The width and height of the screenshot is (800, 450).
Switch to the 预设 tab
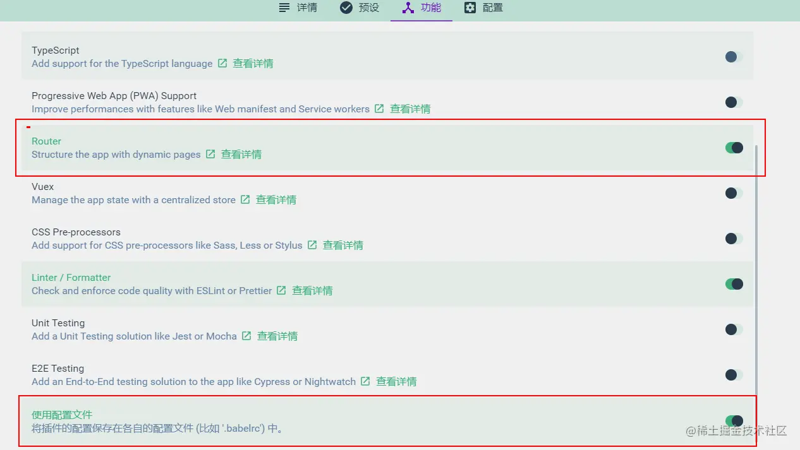pos(360,8)
